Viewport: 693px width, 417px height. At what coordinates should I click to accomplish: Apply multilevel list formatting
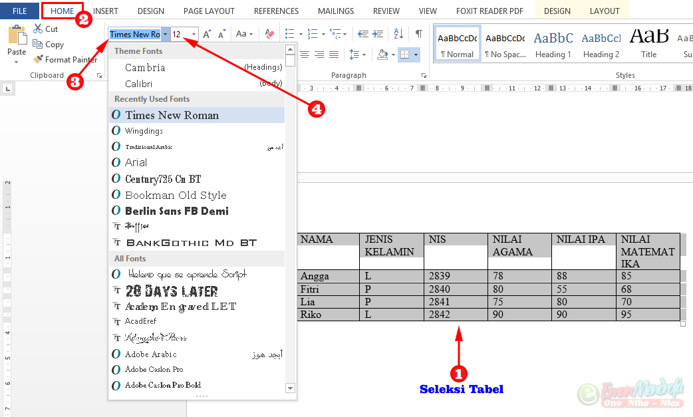point(335,34)
